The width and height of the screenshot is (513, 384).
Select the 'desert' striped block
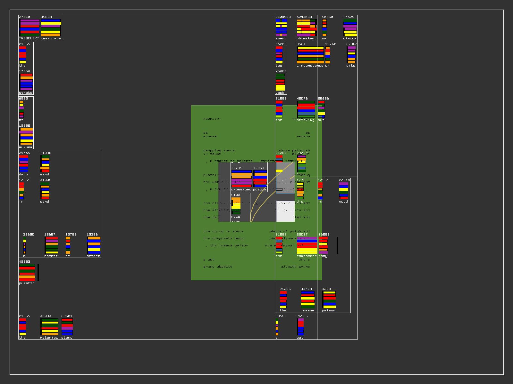[94, 245]
